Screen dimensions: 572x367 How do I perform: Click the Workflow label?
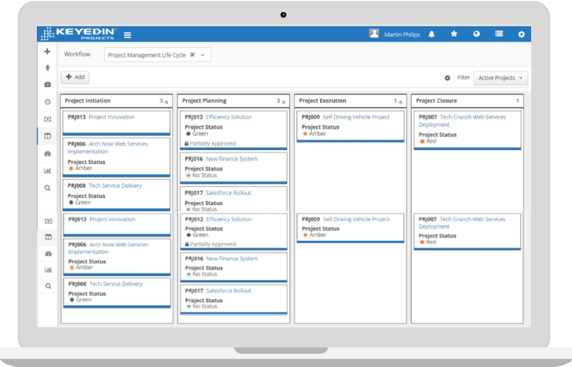click(77, 54)
